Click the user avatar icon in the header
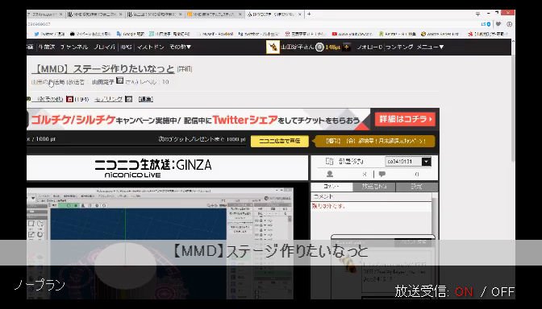This screenshot has height=309, width=542. (273, 47)
